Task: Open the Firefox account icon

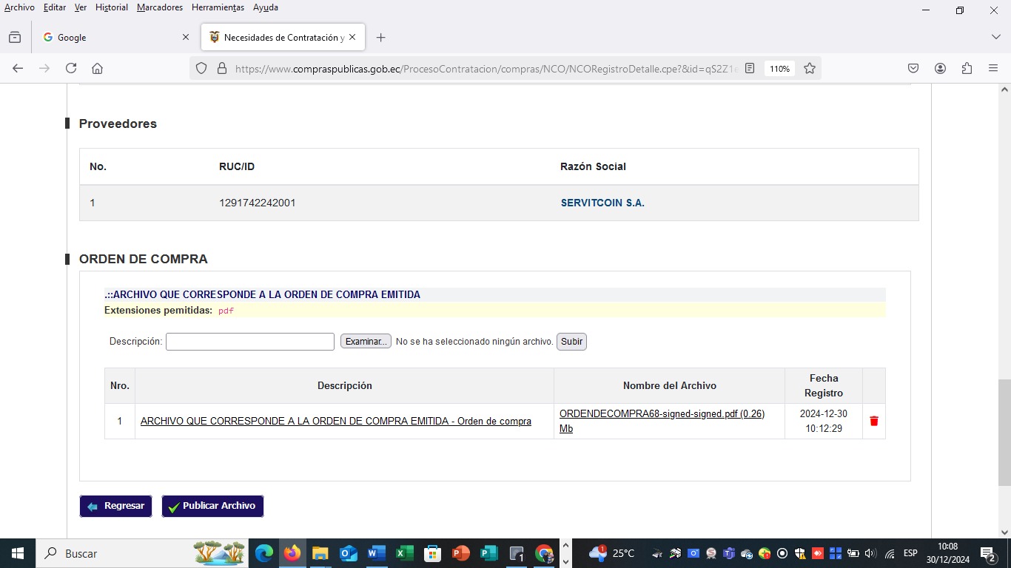Action: (x=940, y=68)
